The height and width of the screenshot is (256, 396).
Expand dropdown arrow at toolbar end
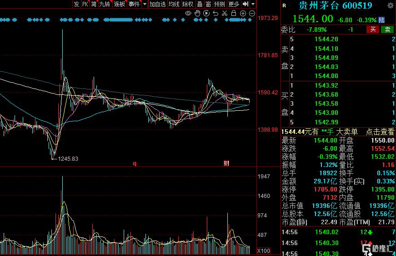pos(253,4)
